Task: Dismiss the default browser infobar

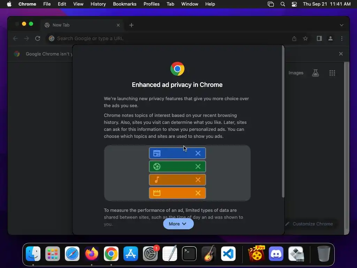Action: (341, 54)
